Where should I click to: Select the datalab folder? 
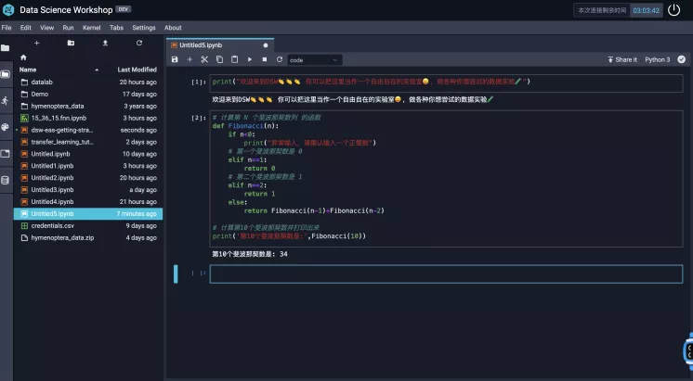tap(88, 82)
